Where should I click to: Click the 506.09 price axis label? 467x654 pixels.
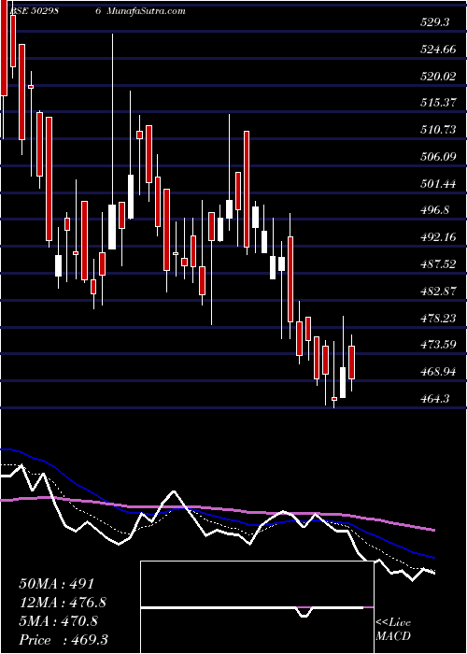pyautogui.click(x=438, y=157)
